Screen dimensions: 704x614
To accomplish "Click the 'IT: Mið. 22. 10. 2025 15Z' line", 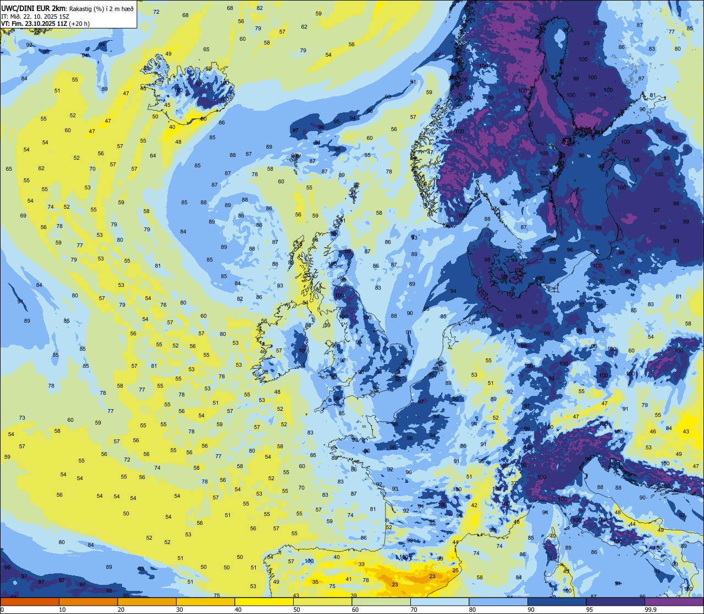I will tap(35, 16).
